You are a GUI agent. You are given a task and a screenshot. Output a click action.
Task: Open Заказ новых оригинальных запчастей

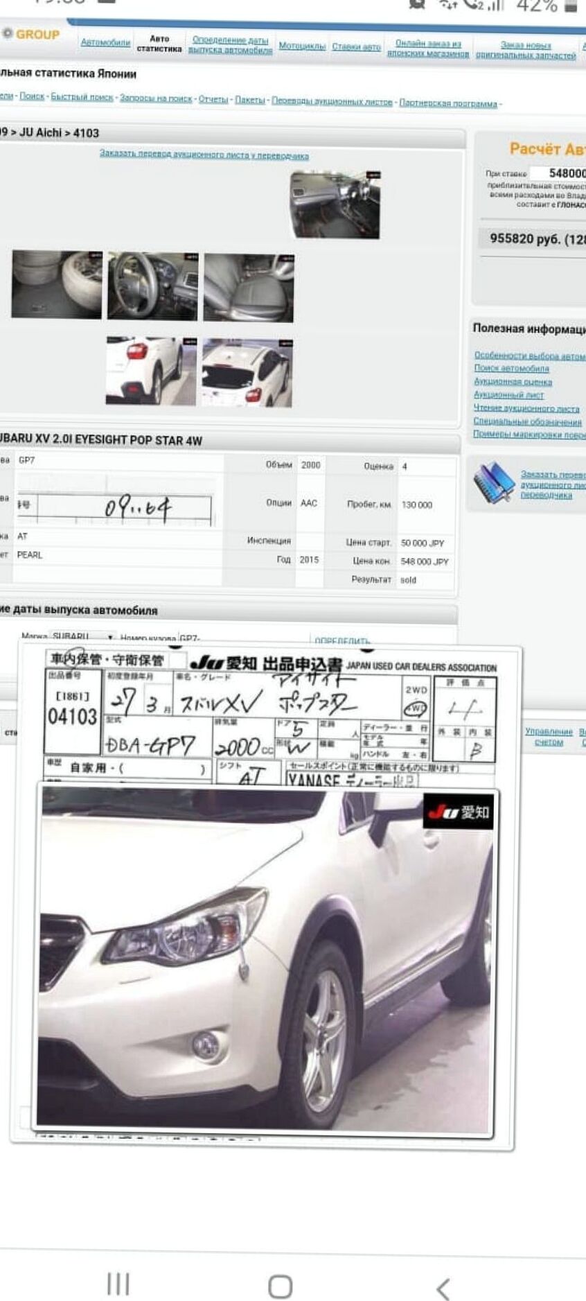(526, 51)
